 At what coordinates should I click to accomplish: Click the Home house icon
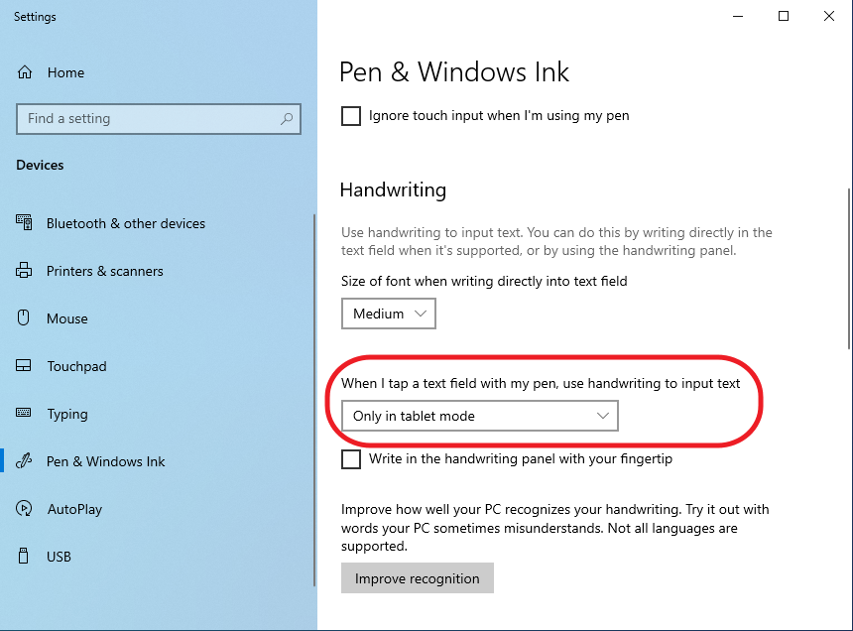pos(25,72)
